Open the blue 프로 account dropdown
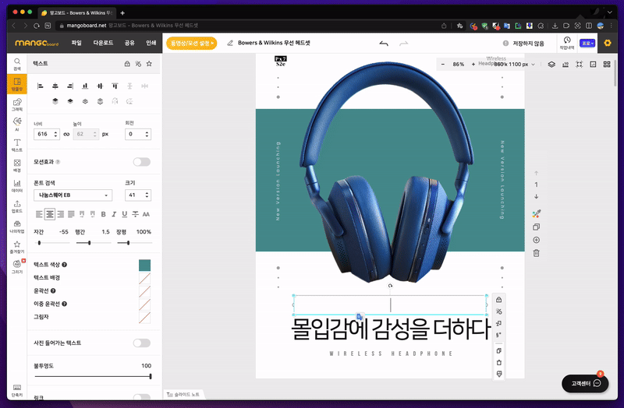 [x=587, y=43]
